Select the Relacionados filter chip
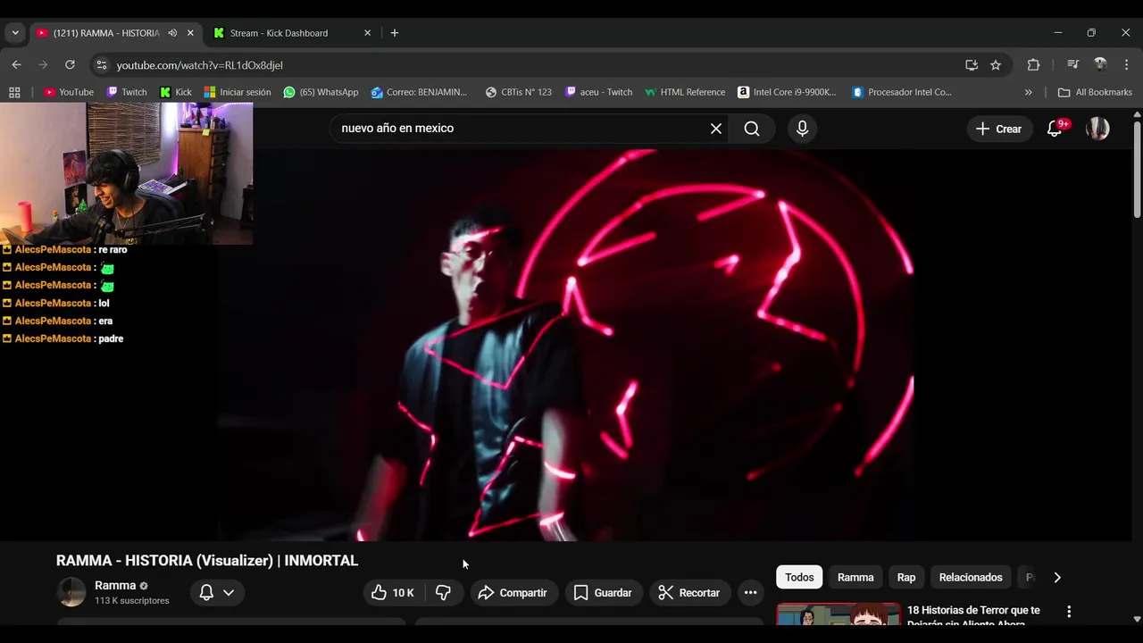The image size is (1143, 643). coord(971,578)
